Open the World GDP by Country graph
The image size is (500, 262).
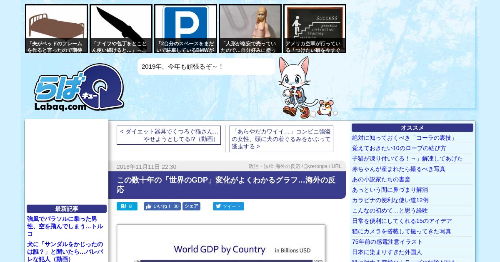[221, 243]
